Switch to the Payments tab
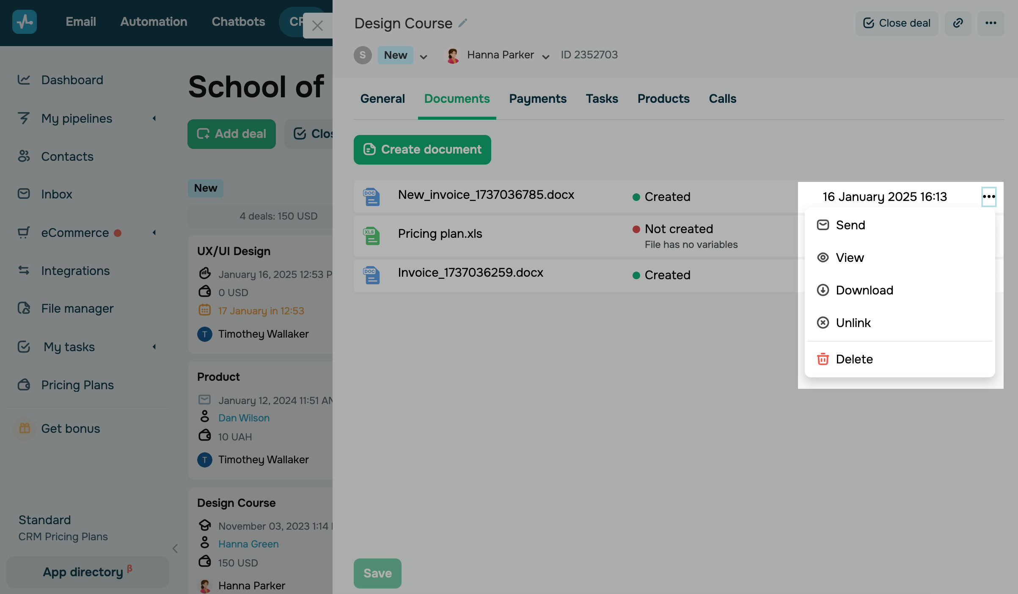 [x=537, y=99]
